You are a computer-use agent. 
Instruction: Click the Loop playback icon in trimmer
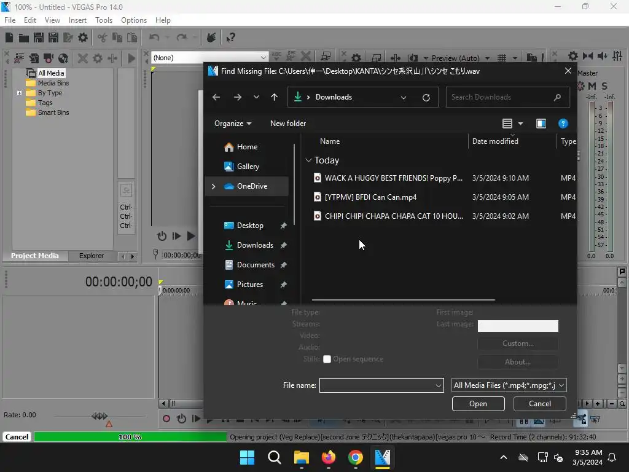coord(162,236)
